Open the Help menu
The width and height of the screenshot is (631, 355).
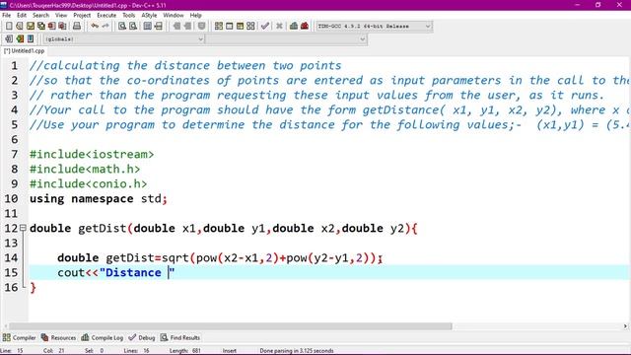click(x=195, y=16)
